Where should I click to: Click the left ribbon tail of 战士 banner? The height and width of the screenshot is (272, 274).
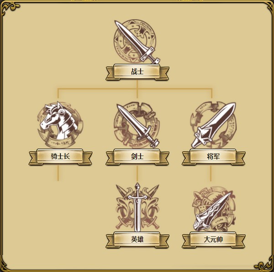click(110, 73)
